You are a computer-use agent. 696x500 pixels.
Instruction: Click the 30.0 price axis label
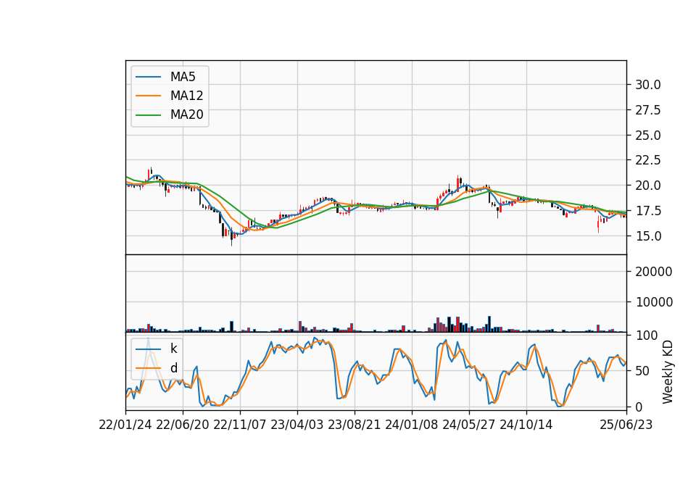[648, 85]
